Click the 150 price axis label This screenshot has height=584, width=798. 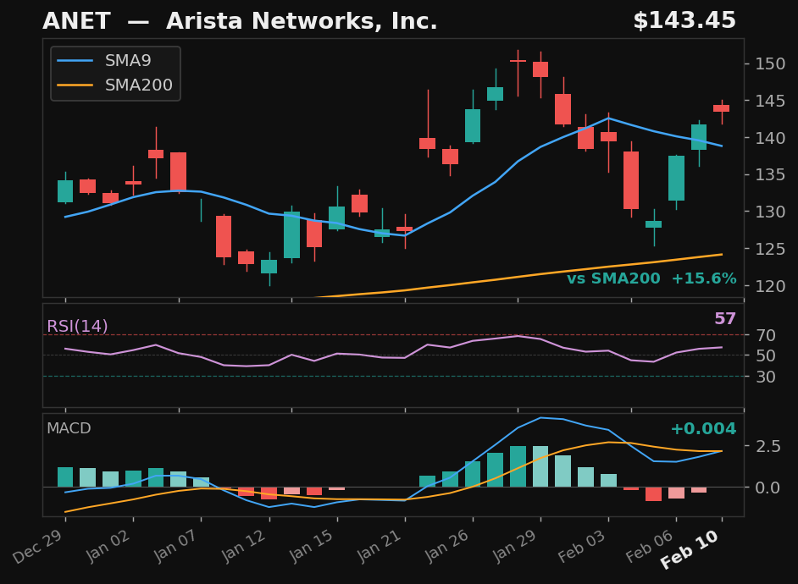770,63
